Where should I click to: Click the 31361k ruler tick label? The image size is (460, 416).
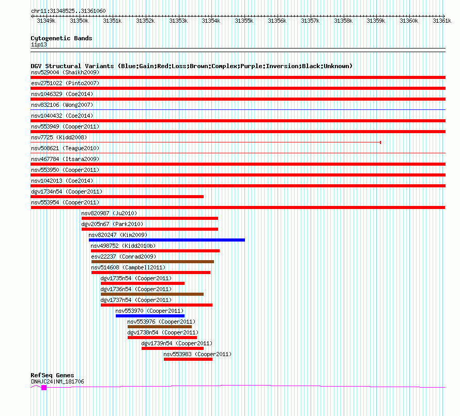(x=442, y=21)
